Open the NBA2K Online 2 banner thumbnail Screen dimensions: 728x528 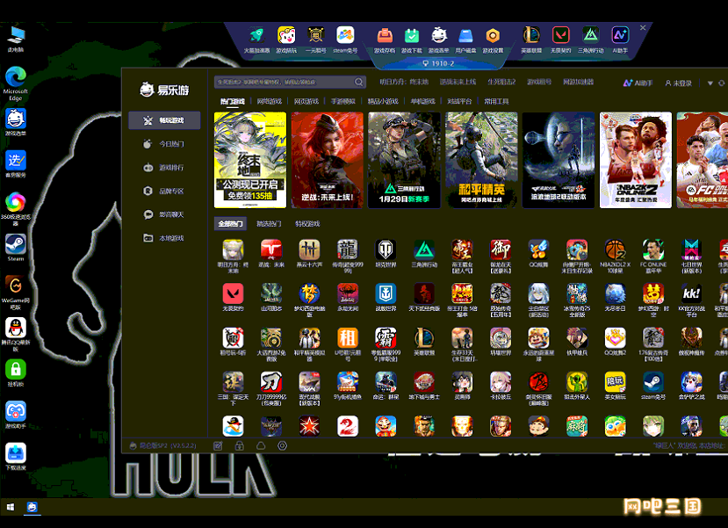point(636,160)
